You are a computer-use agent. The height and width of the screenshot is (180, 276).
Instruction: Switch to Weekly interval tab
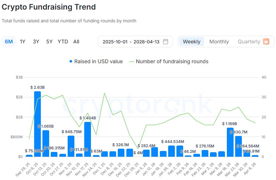[x=191, y=42]
